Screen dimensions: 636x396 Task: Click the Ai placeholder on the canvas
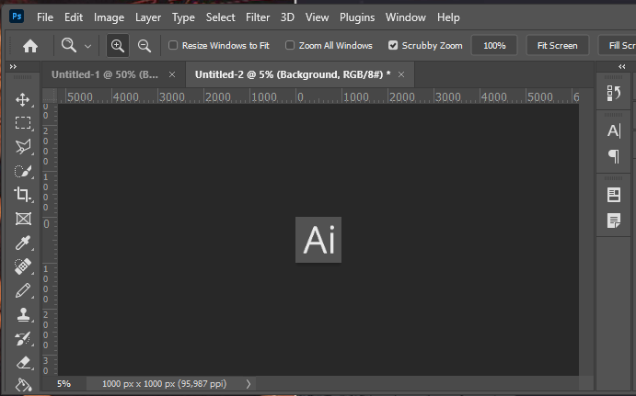point(318,240)
